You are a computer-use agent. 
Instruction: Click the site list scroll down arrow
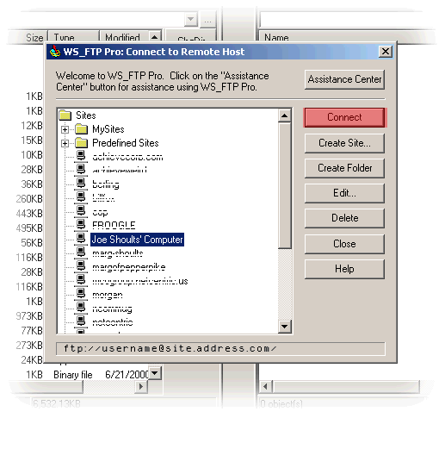coord(284,327)
